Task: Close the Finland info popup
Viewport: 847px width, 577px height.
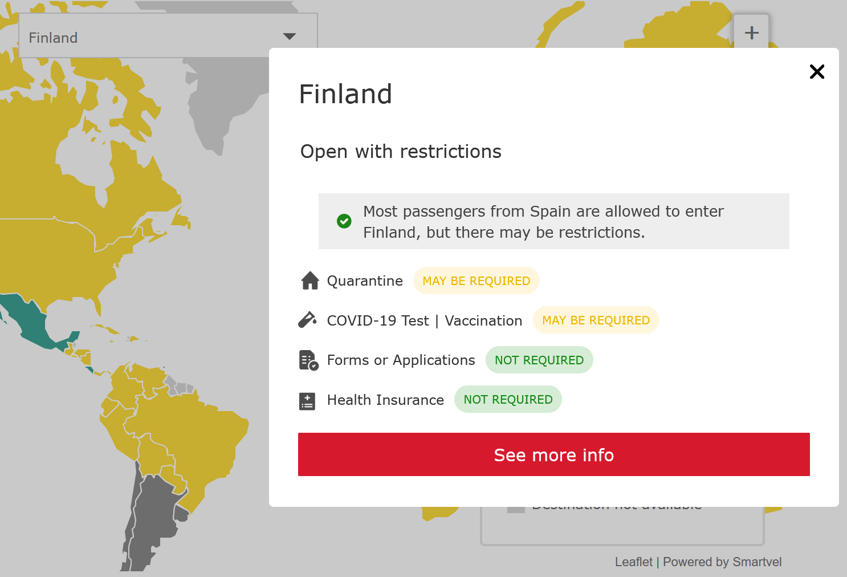Action: coord(817,72)
